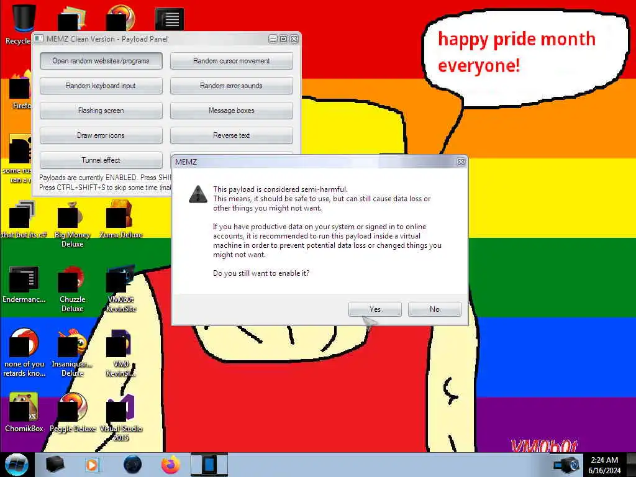Enable Random keyboard input payload

pyautogui.click(x=101, y=86)
